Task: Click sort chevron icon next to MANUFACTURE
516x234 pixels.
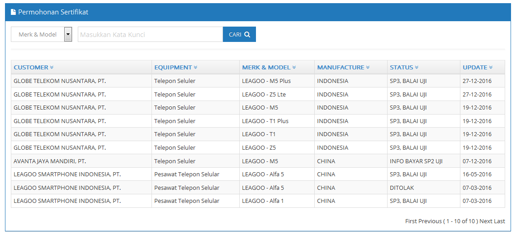Action: 368,67
